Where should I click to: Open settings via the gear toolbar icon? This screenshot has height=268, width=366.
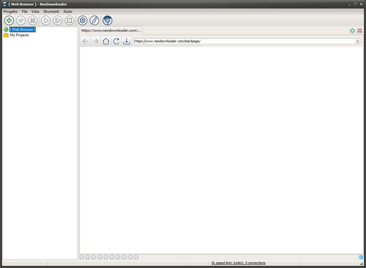pos(83,20)
